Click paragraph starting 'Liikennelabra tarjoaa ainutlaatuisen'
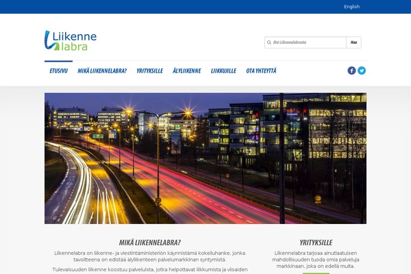Image resolution: width=411 pixels, height=274 pixels. 316,260
